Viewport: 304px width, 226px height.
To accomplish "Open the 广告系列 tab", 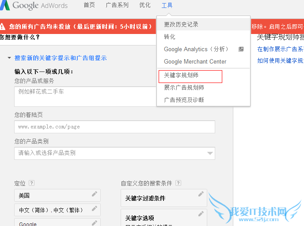I will pyautogui.click(x=117, y=5).
